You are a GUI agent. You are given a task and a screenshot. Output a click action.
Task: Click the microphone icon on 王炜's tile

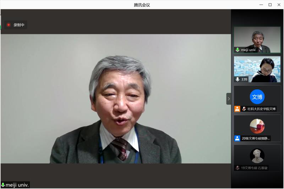(x=237, y=79)
